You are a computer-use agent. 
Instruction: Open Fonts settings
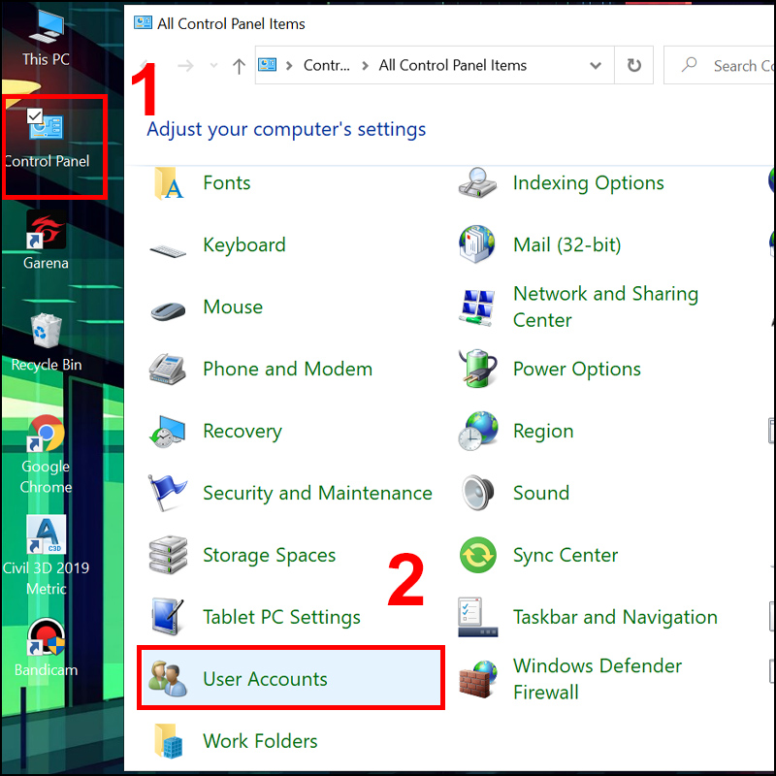pyautogui.click(x=226, y=182)
